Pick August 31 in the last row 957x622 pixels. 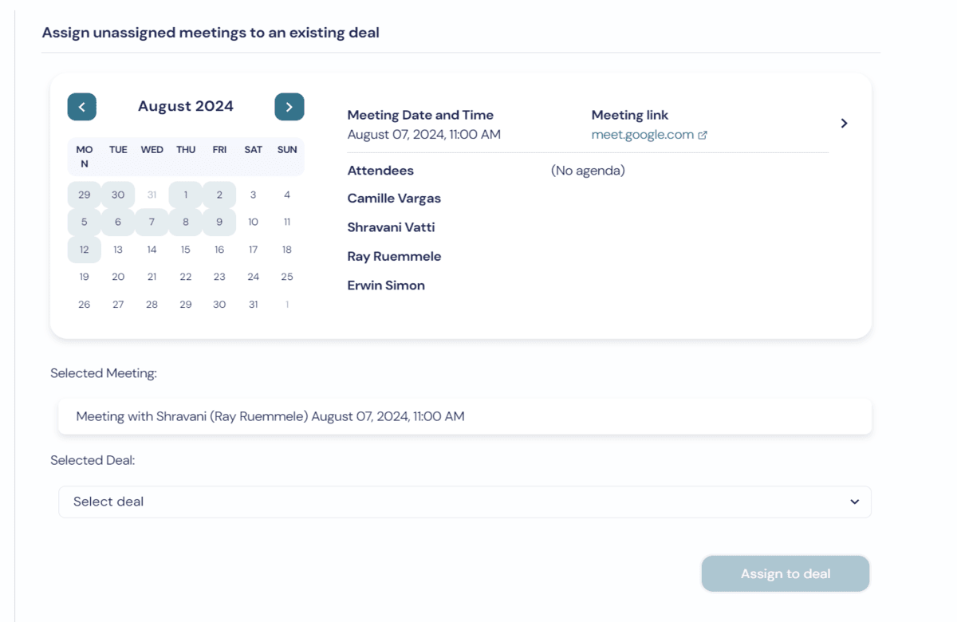coord(253,305)
